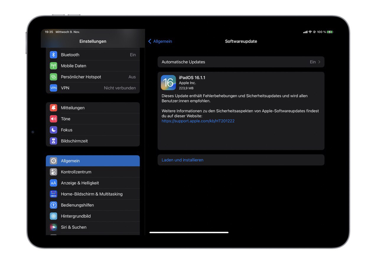
Task: Tap the Home-Bildschirm grid icon
Action: click(x=53, y=194)
